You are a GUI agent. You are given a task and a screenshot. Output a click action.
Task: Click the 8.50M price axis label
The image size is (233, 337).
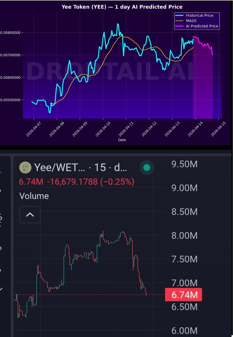coord(185,211)
